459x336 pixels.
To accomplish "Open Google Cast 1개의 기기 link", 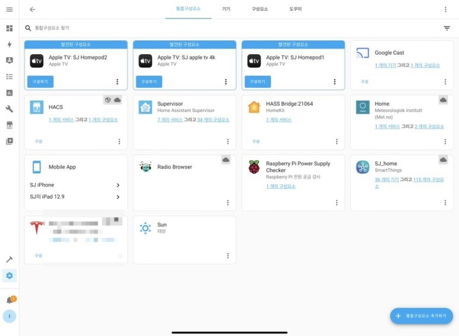I will point(385,65).
